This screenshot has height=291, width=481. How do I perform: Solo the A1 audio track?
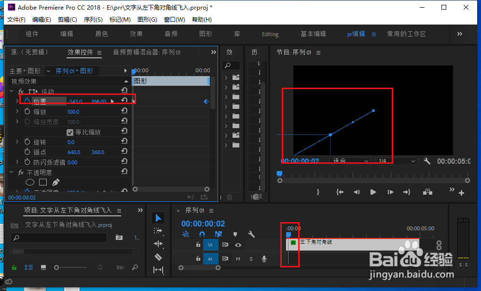point(251,259)
